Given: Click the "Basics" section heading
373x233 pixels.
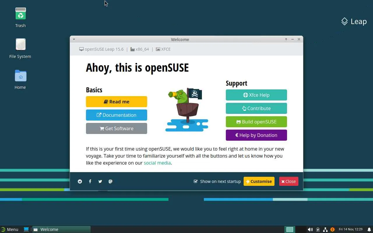Looking at the screenshot, I should coord(94,90).
